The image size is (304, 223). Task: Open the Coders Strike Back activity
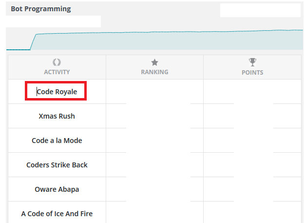tap(57, 165)
